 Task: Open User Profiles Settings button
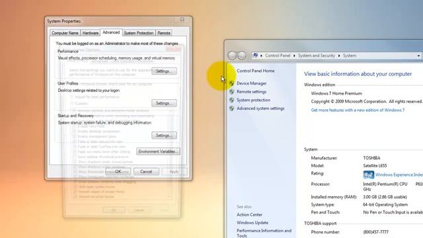click(164, 103)
